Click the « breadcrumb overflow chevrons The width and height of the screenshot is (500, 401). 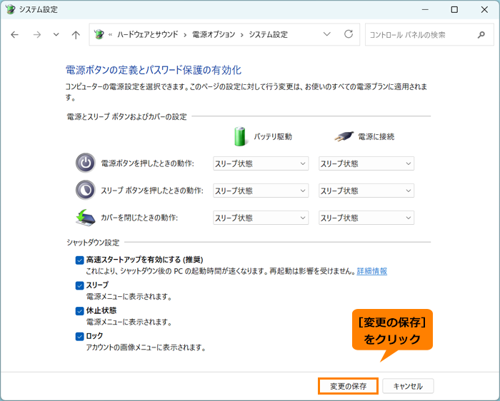(110, 34)
